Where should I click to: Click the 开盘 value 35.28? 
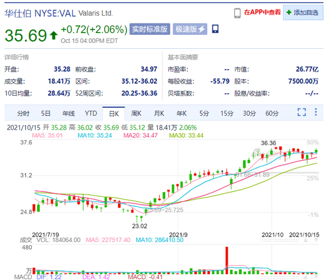pos(62,69)
